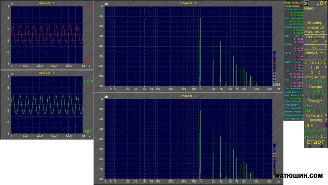Image resolution: width=328 pixels, height=185 pixels.
Task: Expand the Left oscilloscope submenu arrow
Action: click(x=326, y=42)
